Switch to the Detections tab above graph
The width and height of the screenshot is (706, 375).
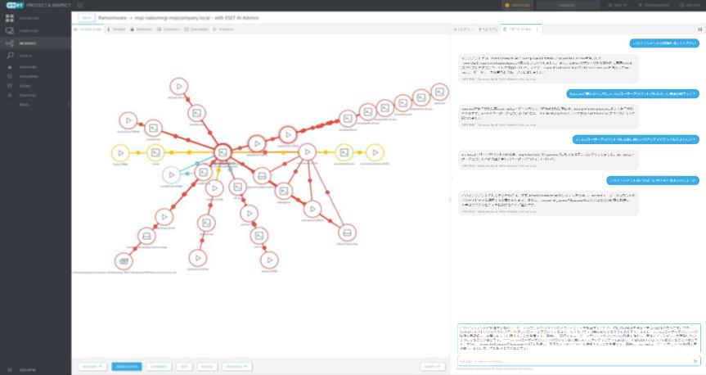[142, 29]
